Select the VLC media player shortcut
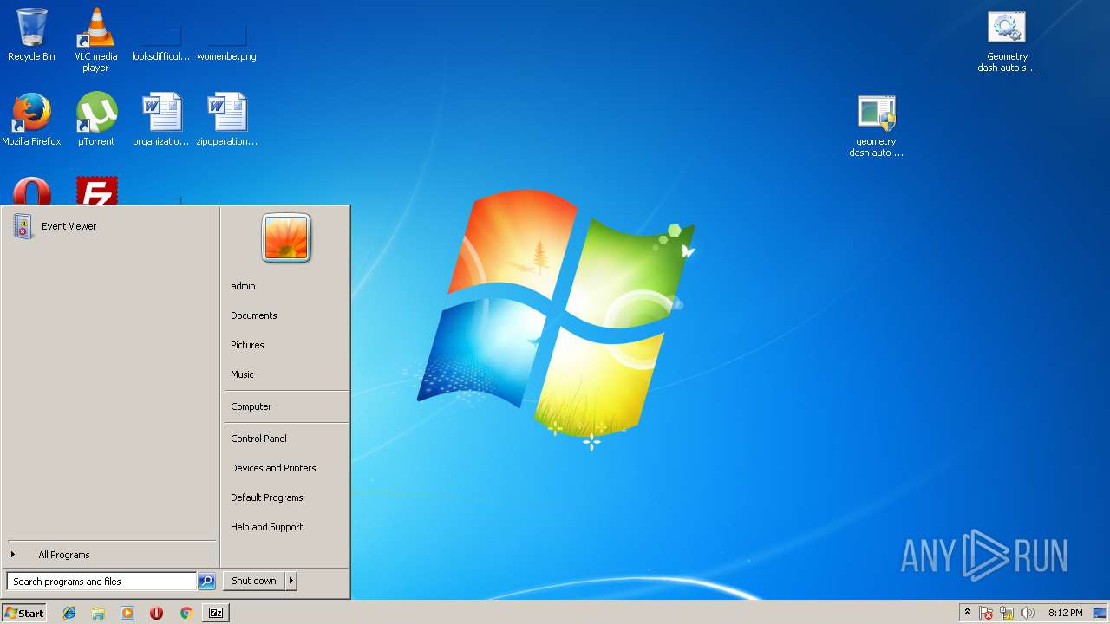The width and height of the screenshot is (1110, 624). click(x=95, y=40)
